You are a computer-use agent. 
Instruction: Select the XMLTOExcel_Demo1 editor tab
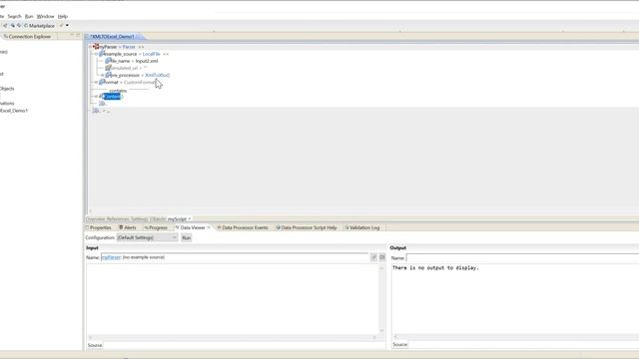point(112,37)
